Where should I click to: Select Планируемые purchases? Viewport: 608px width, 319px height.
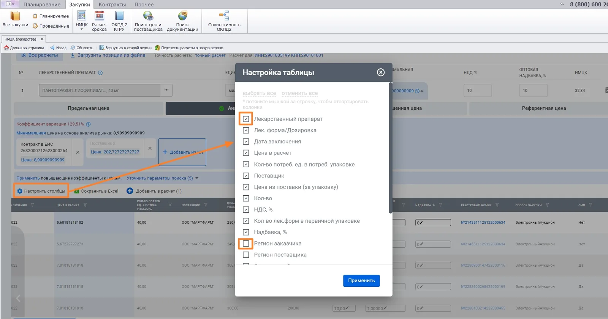pyautogui.click(x=51, y=16)
